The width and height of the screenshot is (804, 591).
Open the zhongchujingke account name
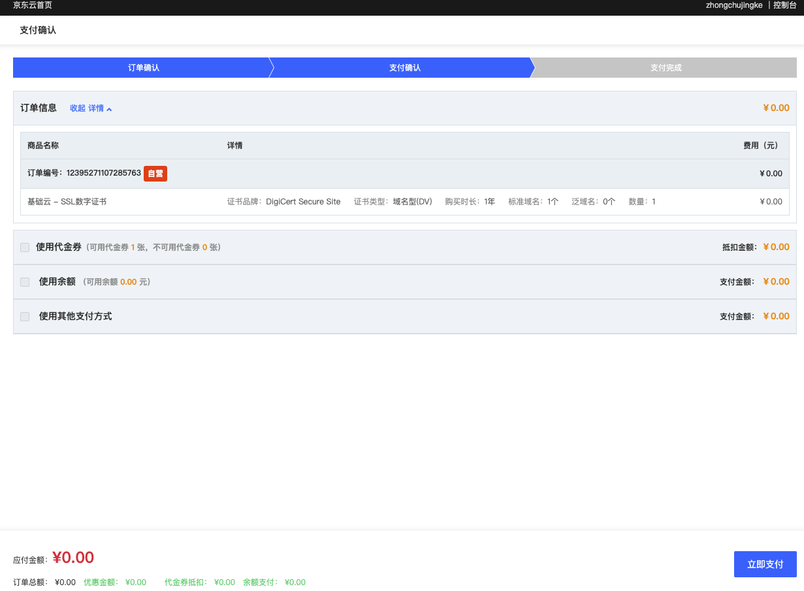(734, 5)
